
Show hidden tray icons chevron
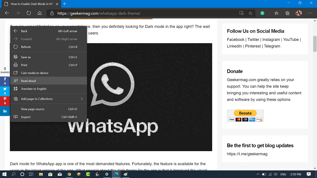point(258,174)
